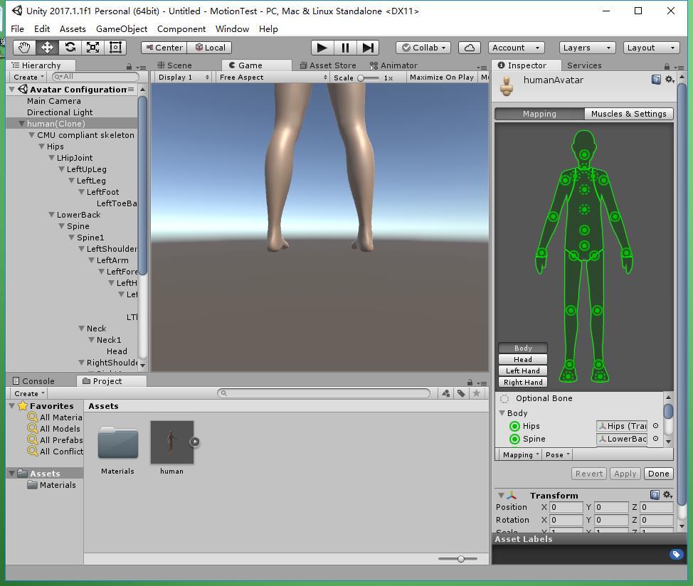Click the Apply button
The image size is (693, 586).
pyautogui.click(x=625, y=474)
